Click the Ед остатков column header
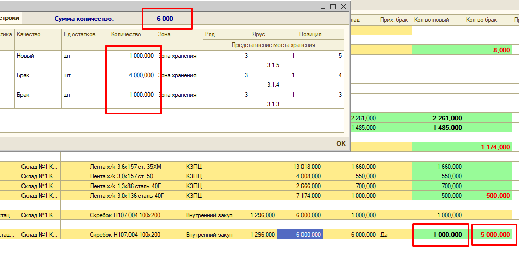This screenshot has width=519, height=253. pyautogui.click(x=85, y=34)
